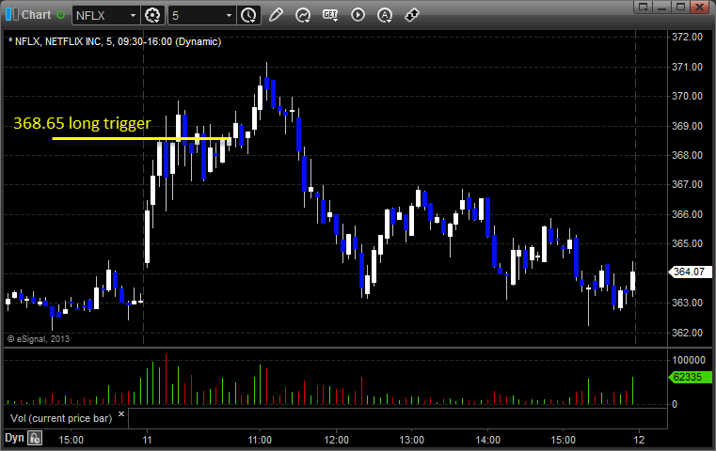Click the current volume marker 62335
Viewport: 716px width, 451px height.
(x=690, y=377)
